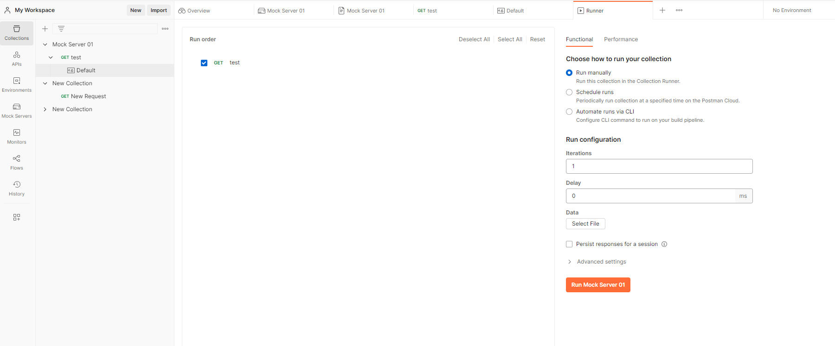Click the info icon beside Persist responses
This screenshot has width=835, height=346.
tap(664, 244)
